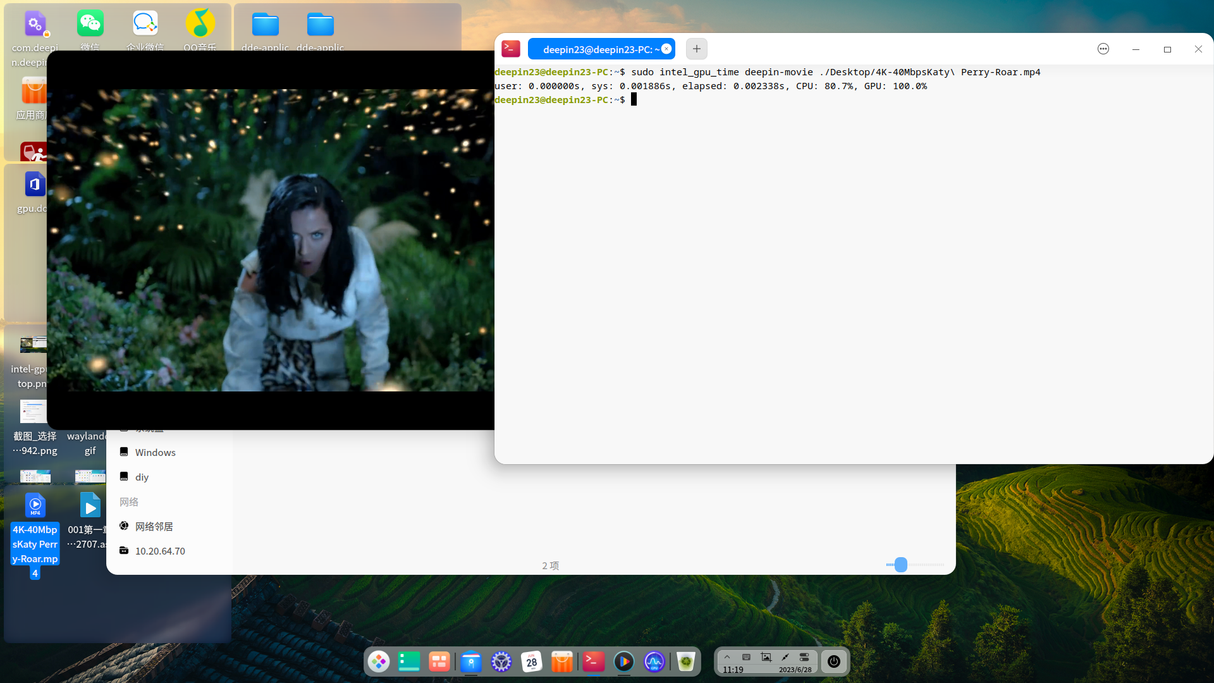Open quick settings toggles in system tray
1214x683 pixels.
pyautogui.click(x=804, y=657)
